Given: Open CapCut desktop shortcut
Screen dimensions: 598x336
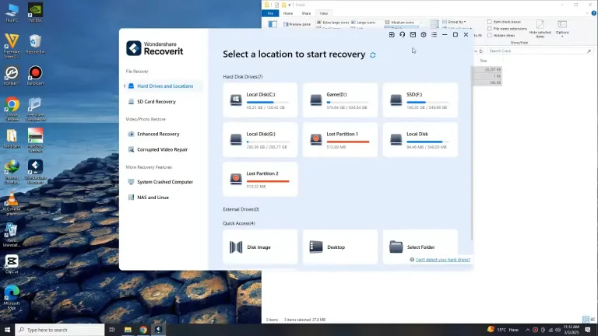Looking at the screenshot, I should click(12, 264).
